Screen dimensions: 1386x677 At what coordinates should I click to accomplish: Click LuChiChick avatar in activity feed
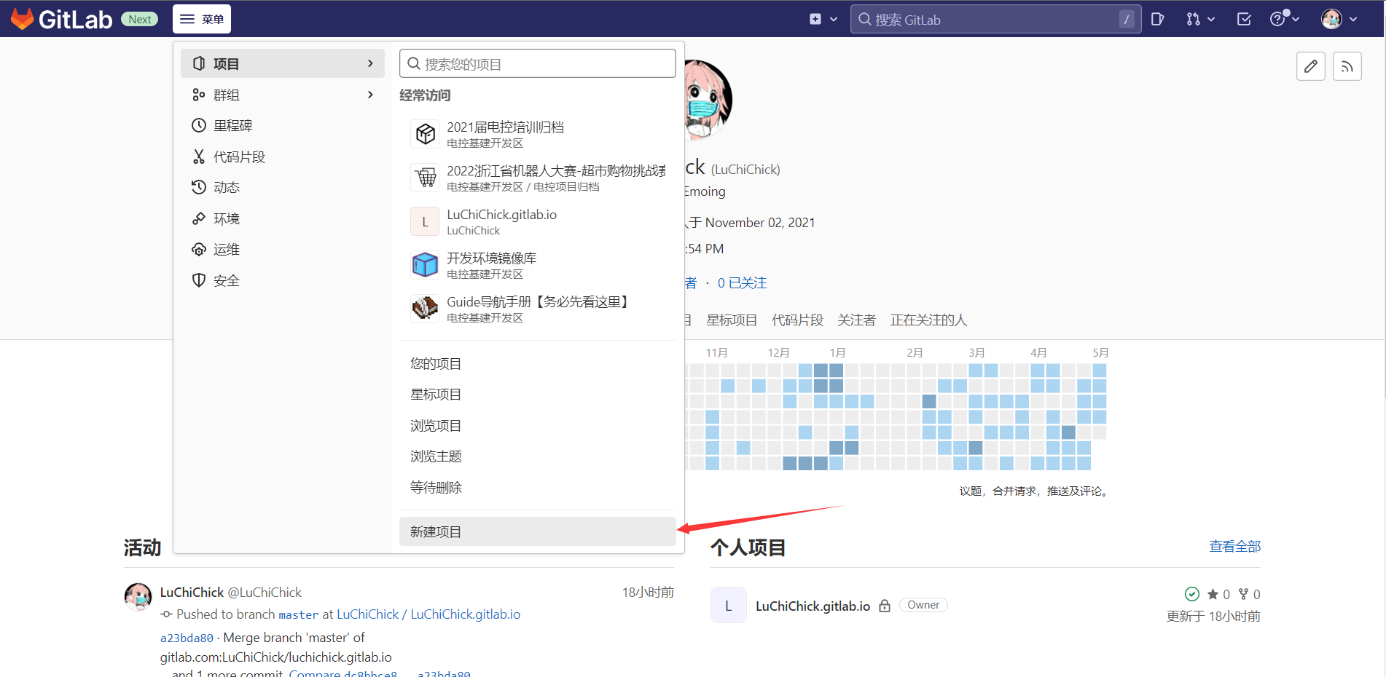[138, 597]
